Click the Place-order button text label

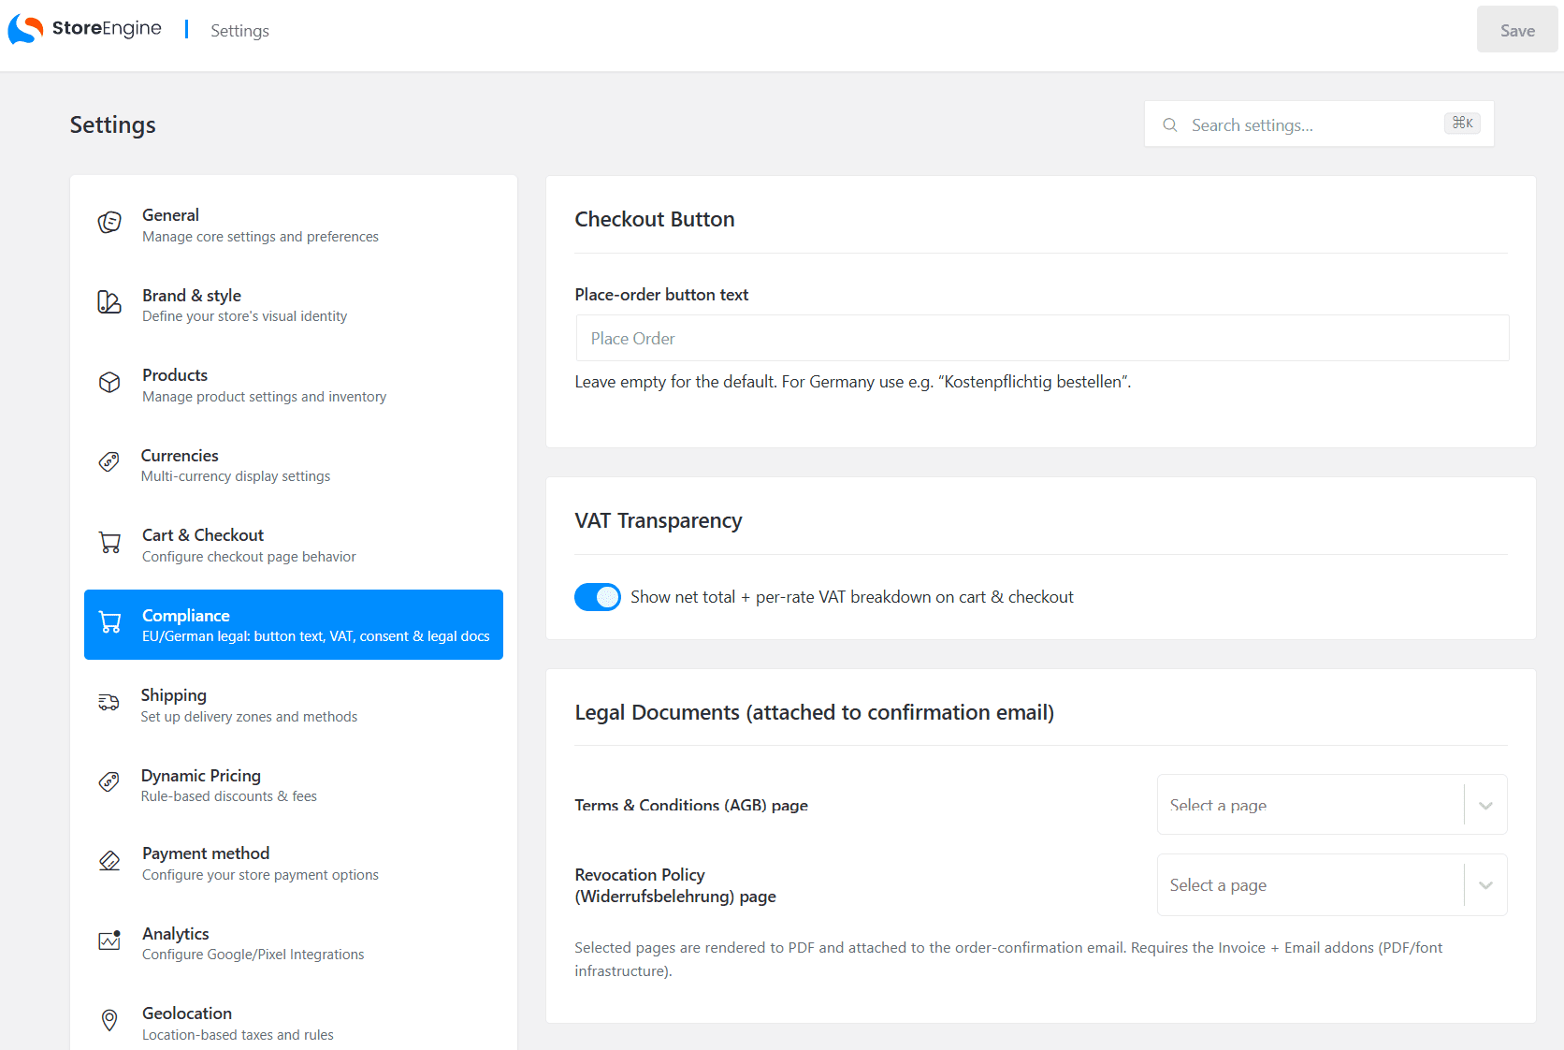click(x=661, y=295)
